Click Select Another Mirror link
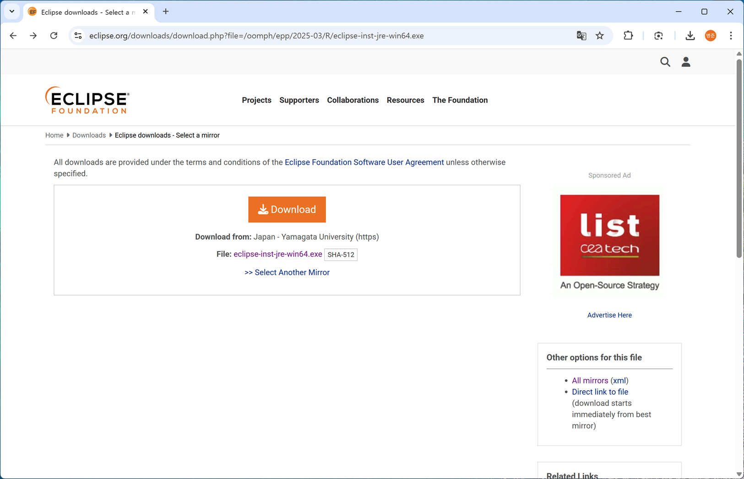This screenshot has height=479, width=744. (287, 273)
